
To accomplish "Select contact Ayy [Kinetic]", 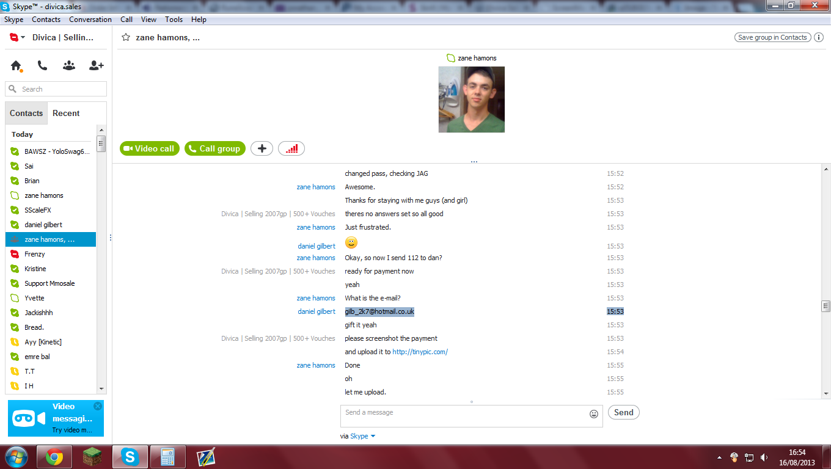I will coord(51,342).
